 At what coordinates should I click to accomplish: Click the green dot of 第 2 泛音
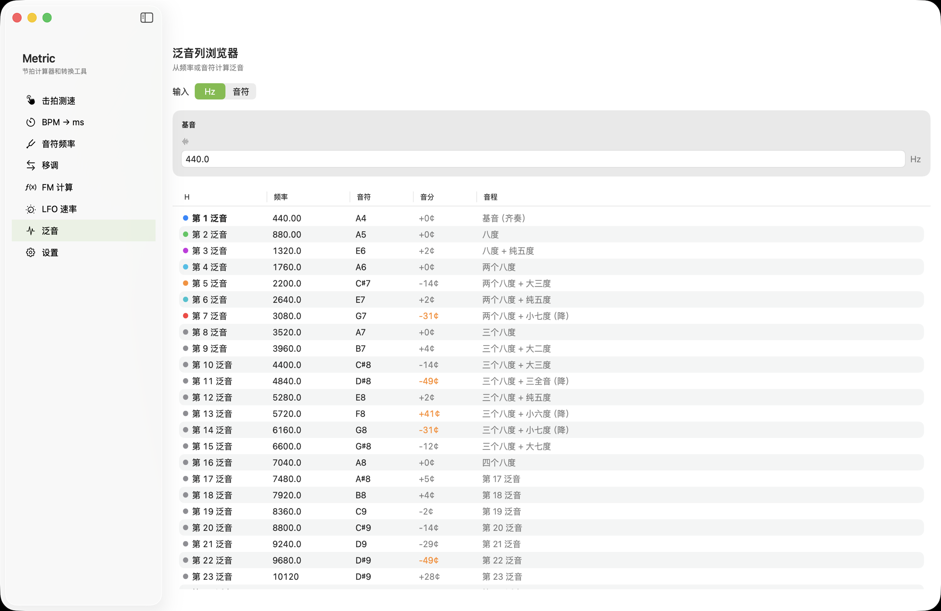pos(185,234)
